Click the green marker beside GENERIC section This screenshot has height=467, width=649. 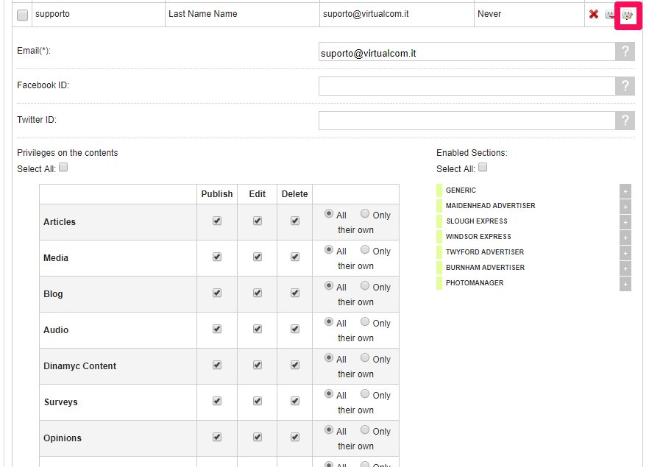pos(439,190)
